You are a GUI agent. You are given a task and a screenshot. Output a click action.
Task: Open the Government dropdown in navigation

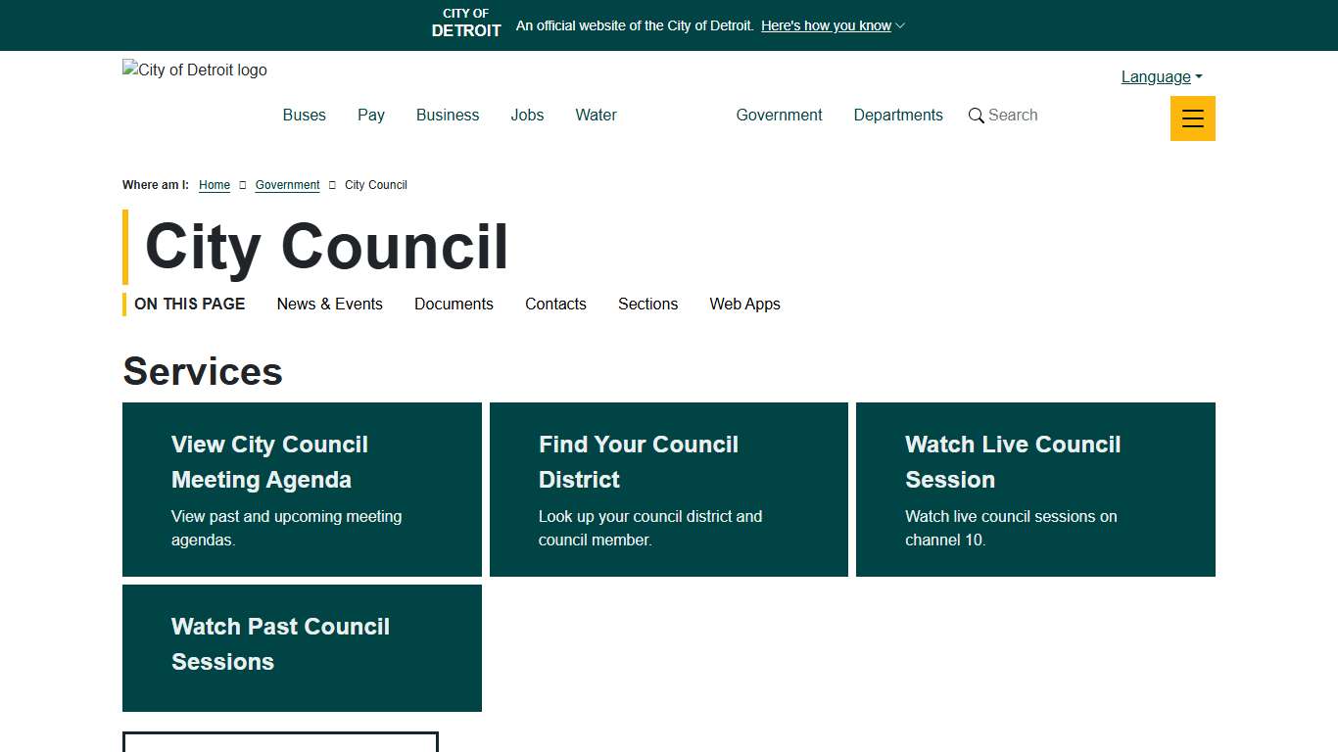779,115
